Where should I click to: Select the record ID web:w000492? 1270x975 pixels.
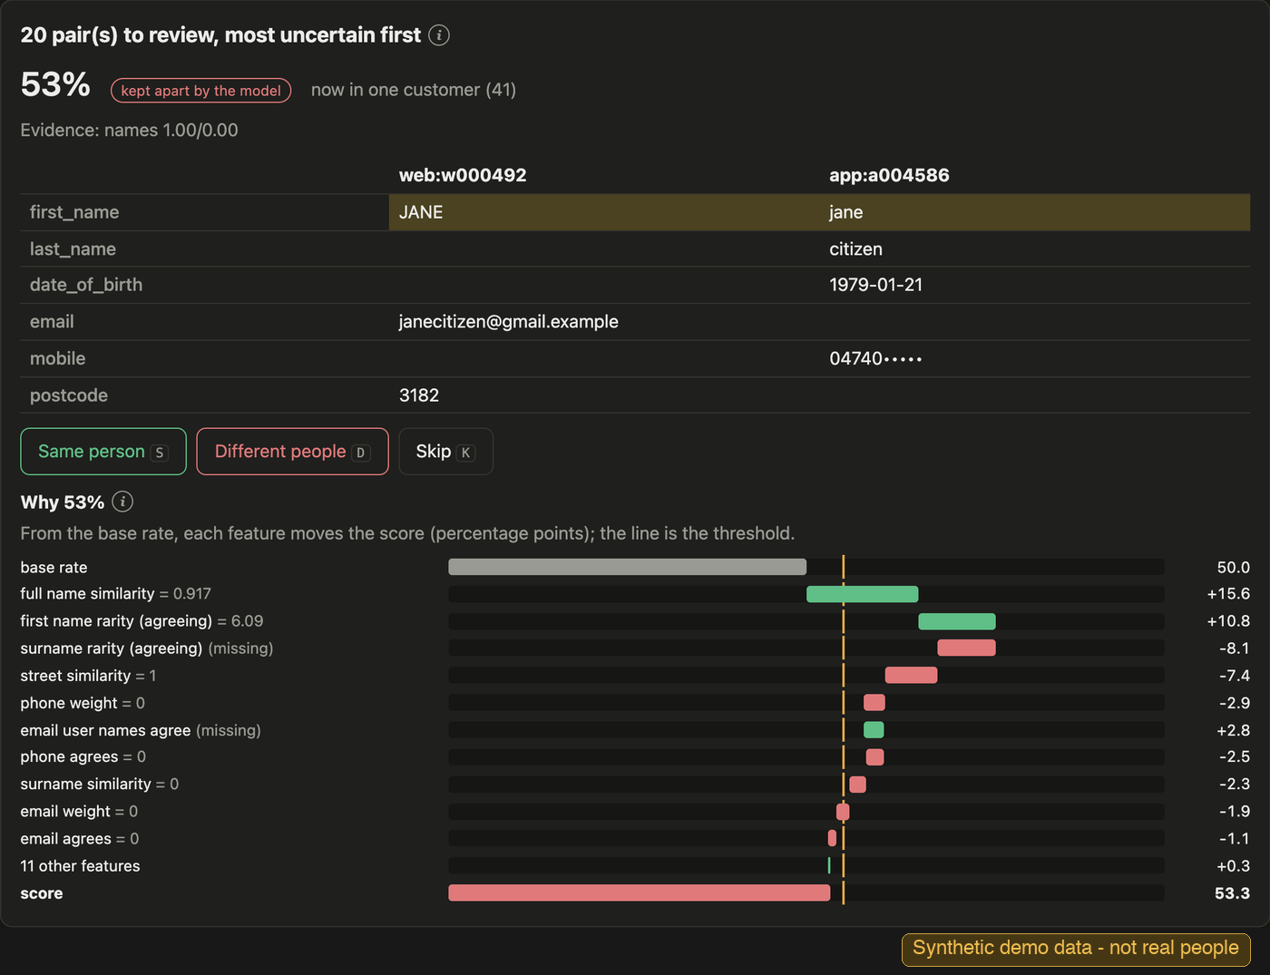(463, 175)
